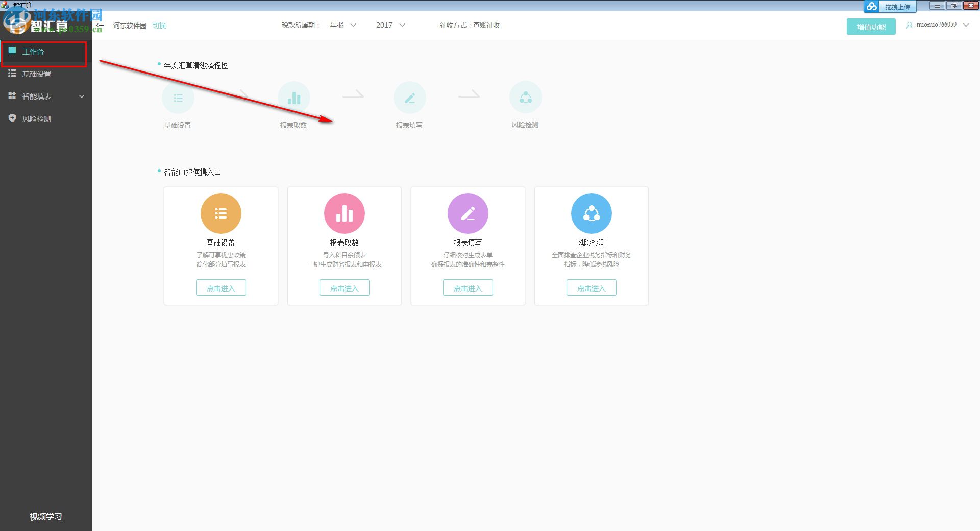Click the 增值功能 button
Image resolution: width=980 pixels, height=531 pixels.
871,27
